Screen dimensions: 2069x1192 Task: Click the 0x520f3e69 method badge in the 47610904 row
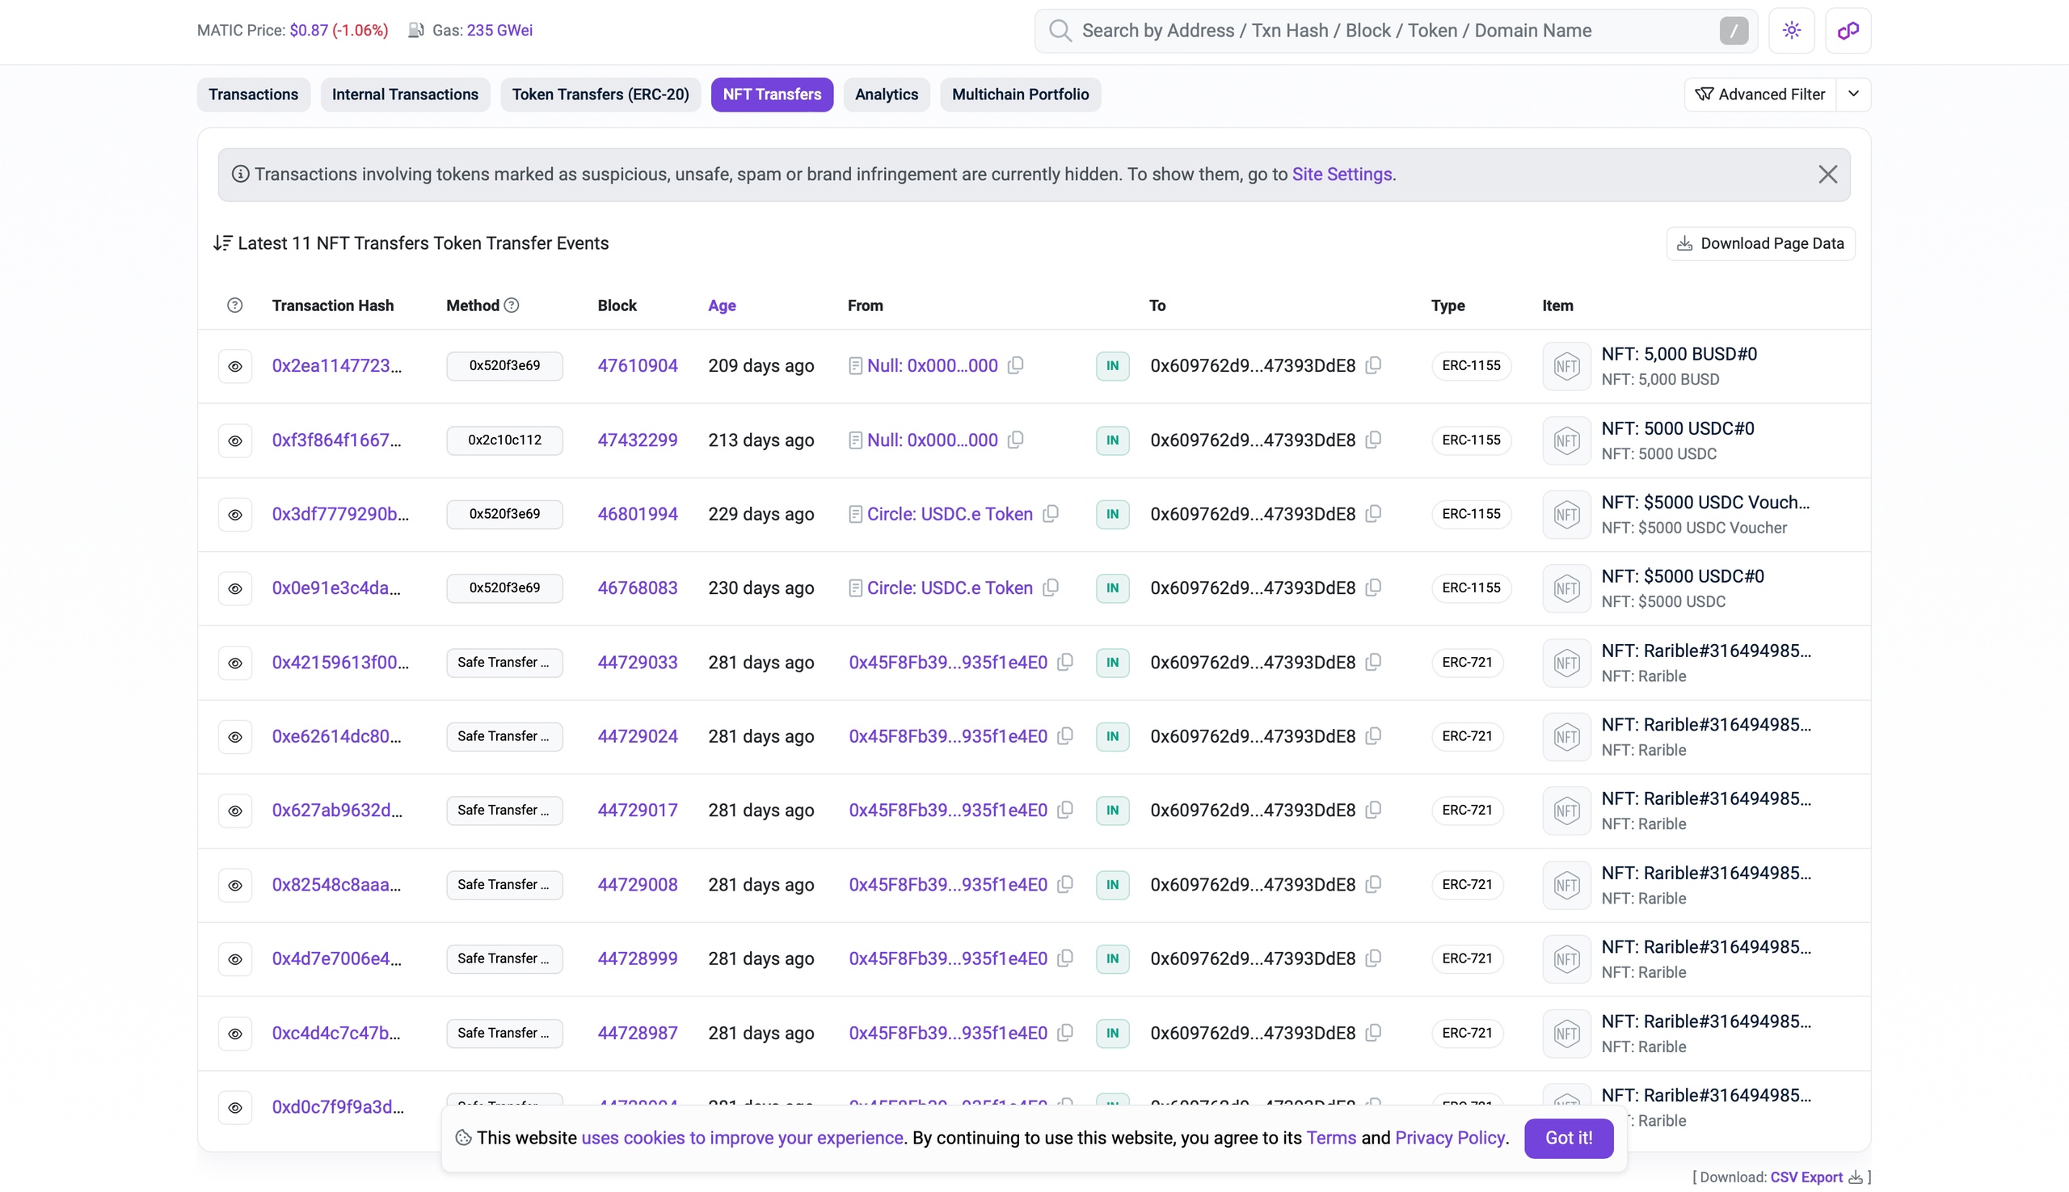click(504, 365)
